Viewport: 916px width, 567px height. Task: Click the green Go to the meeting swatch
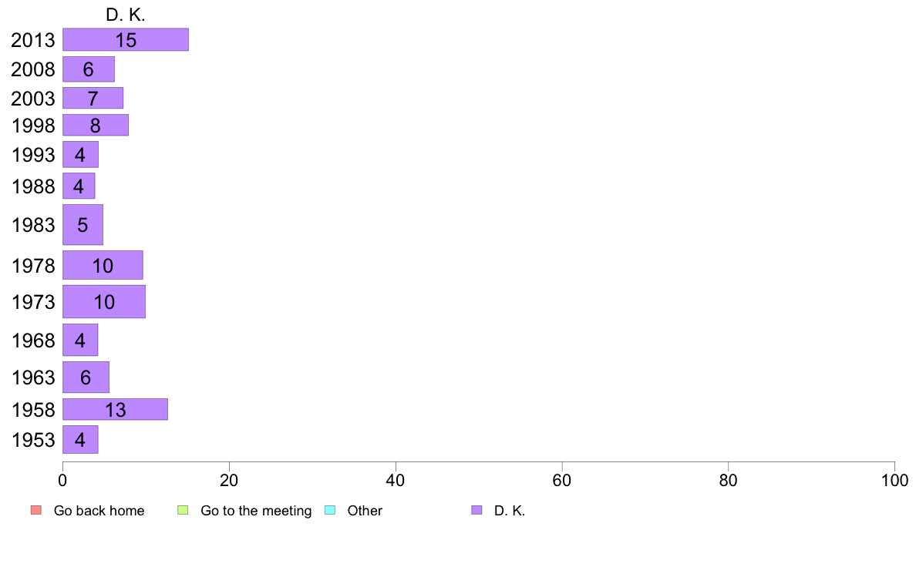click(x=183, y=510)
